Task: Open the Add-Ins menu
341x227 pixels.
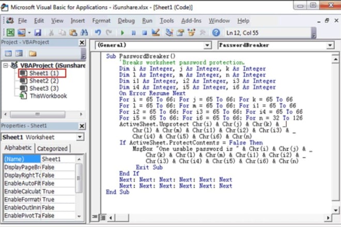Action: point(191,21)
